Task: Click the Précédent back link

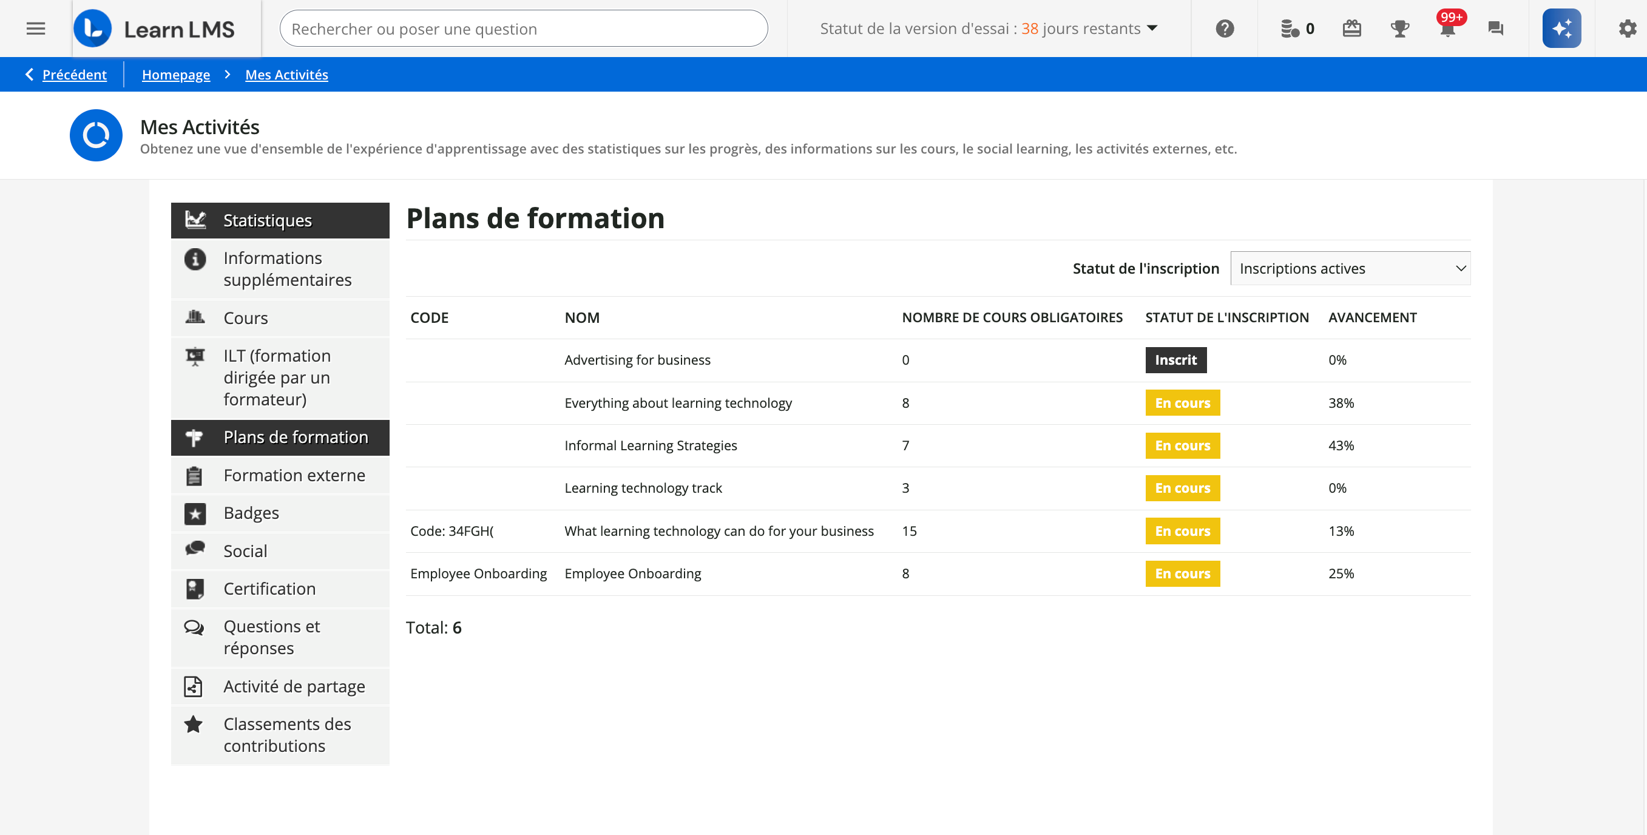Action: point(75,74)
